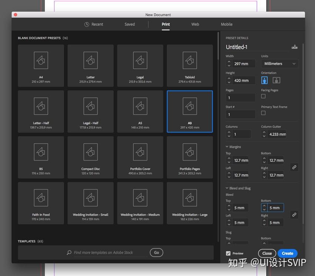The width and height of the screenshot is (315, 276).
Task: Switch to the Web tab
Action: pos(195,24)
